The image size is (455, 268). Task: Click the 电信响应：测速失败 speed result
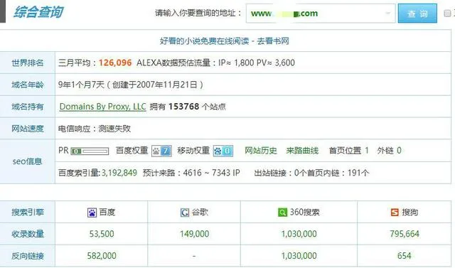(95, 129)
